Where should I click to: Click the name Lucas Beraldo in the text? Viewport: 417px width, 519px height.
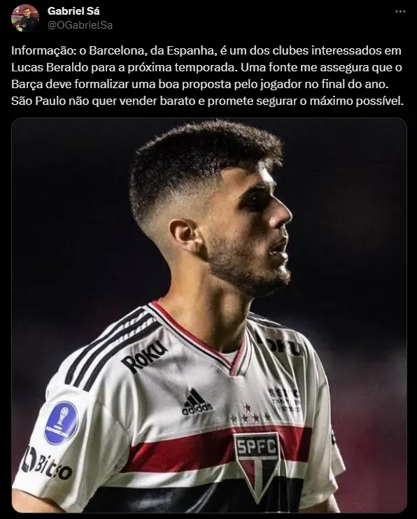click(x=50, y=67)
